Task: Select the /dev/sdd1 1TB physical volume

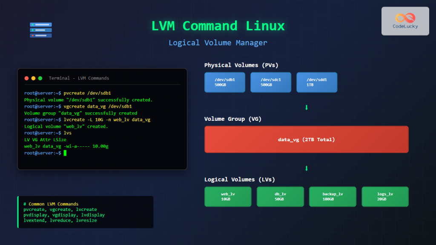Action: (x=316, y=82)
